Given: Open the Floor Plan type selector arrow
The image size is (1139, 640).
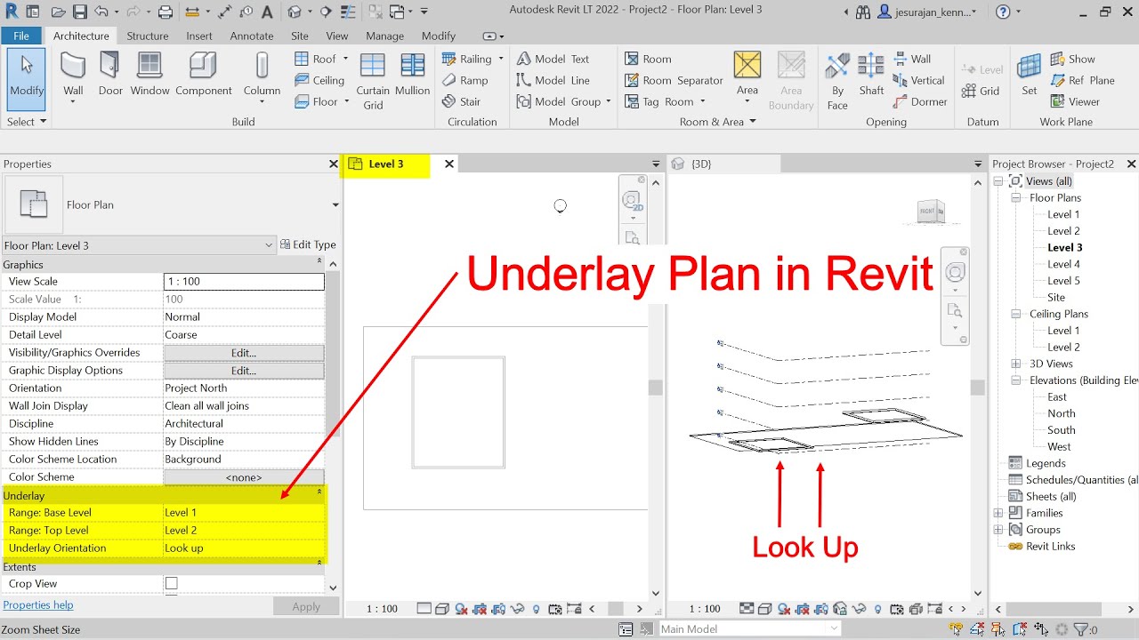Looking at the screenshot, I should [335, 204].
